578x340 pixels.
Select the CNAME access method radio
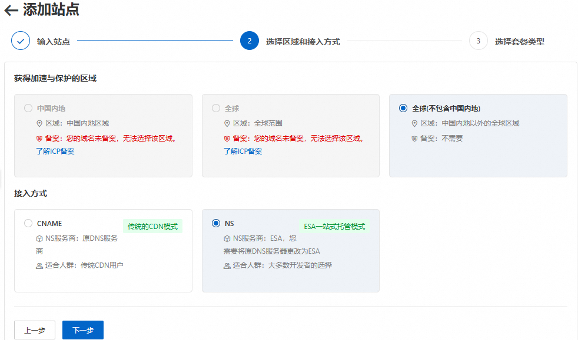tap(28, 223)
